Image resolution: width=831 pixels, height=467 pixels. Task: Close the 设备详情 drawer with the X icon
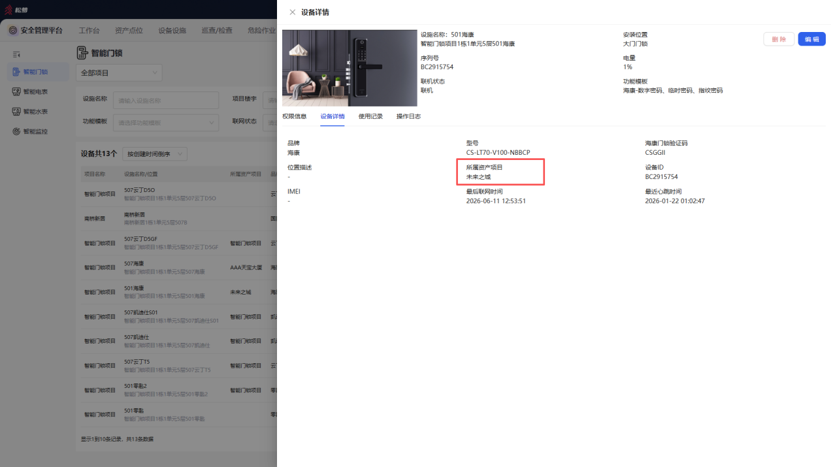click(x=292, y=12)
